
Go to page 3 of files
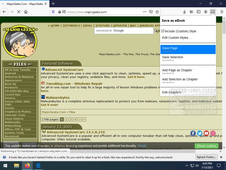coord(71,119)
